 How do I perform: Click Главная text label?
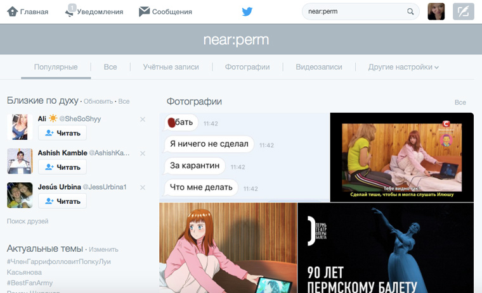[x=34, y=11]
